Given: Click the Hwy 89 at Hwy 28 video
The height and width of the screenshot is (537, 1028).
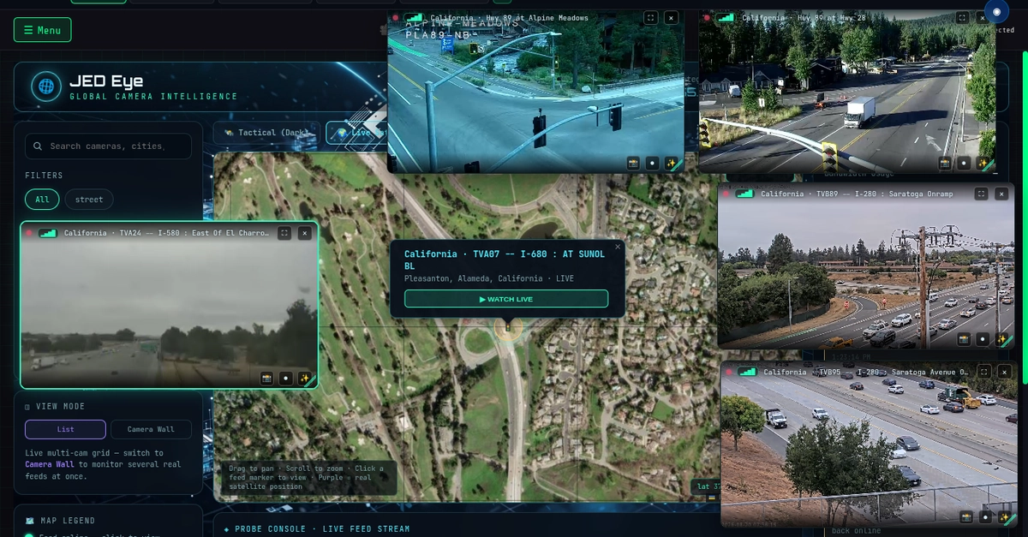Looking at the screenshot, I should (x=846, y=90).
